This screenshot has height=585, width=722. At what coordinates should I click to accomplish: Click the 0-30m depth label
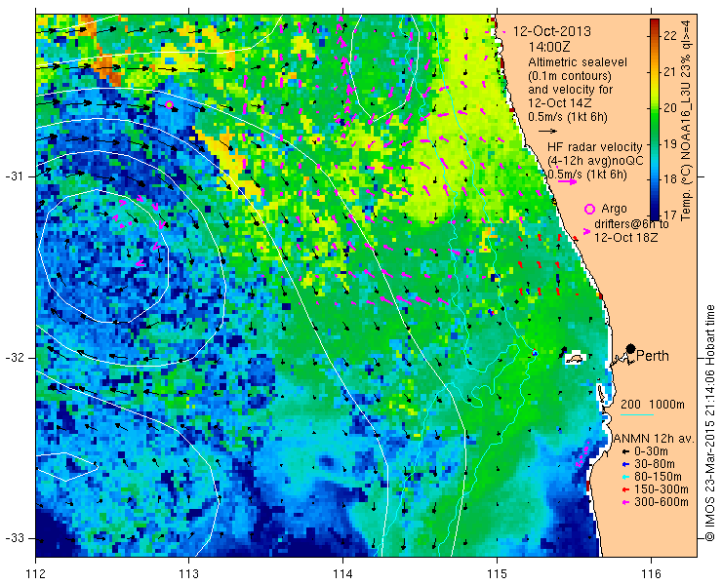[x=651, y=451]
